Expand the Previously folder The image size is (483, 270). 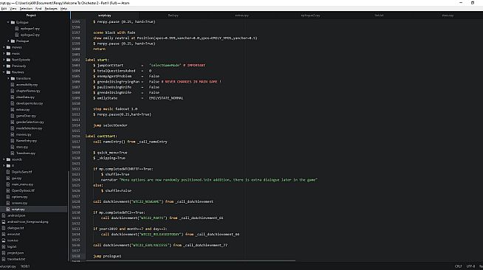(4, 66)
